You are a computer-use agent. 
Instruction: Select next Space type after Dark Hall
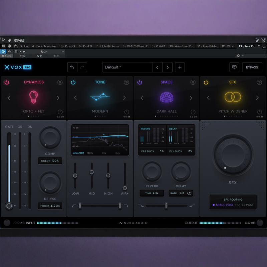[191, 98]
